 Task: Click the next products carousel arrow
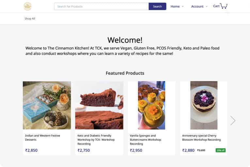click(233, 120)
